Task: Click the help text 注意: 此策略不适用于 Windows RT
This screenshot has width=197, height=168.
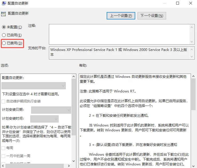Action: pos(108,91)
